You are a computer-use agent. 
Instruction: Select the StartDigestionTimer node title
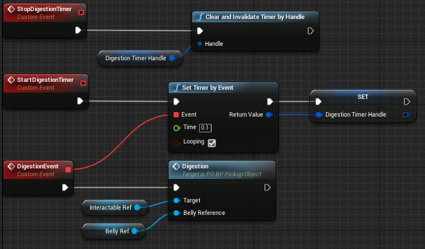point(45,80)
